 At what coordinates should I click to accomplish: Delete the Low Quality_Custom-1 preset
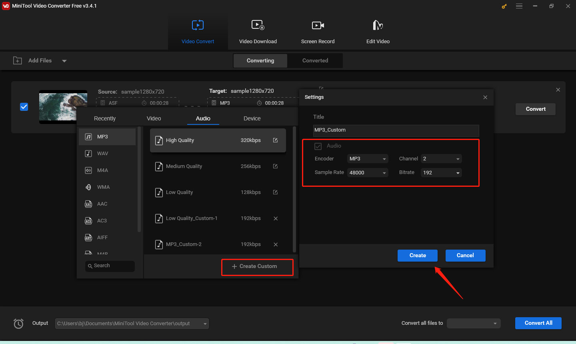pyautogui.click(x=276, y=218)
